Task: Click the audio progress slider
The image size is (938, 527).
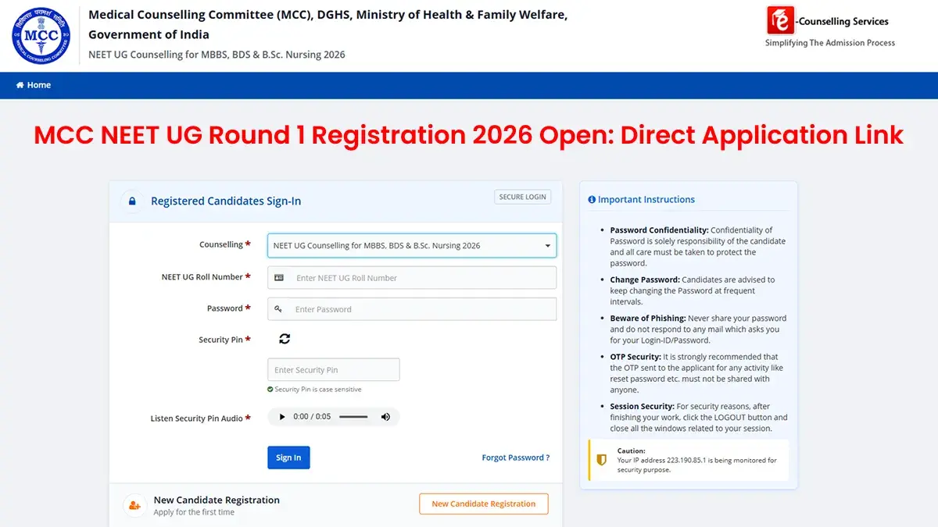Action: [x=353, y=417]
